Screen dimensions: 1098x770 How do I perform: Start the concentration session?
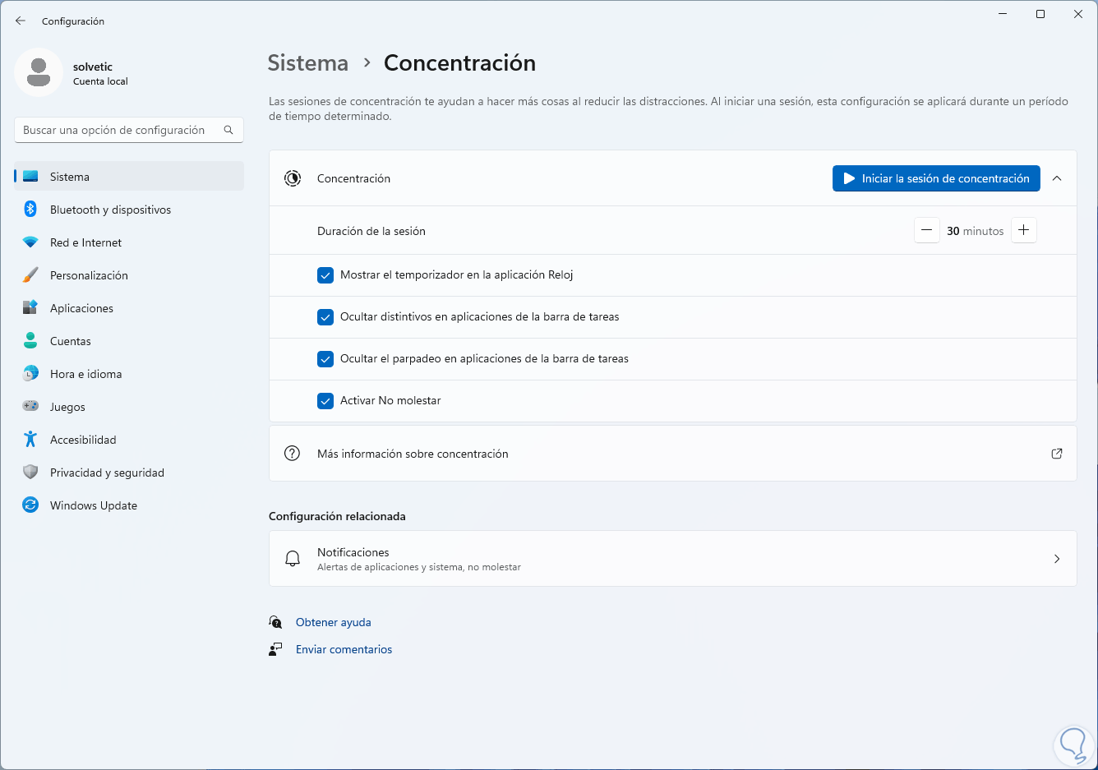tap(936, 178)
